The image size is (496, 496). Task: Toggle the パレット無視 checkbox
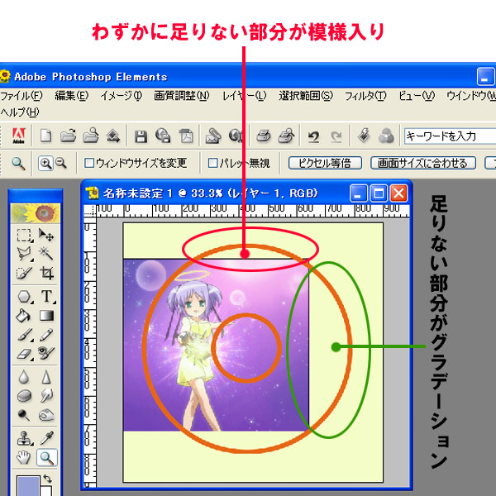pyautogui.click(x=213, y=163)
